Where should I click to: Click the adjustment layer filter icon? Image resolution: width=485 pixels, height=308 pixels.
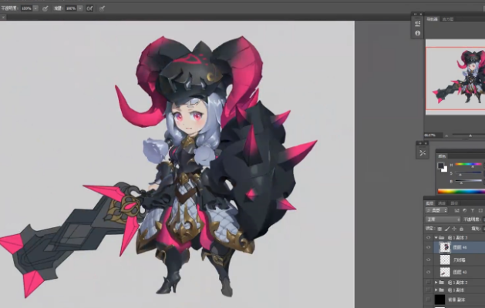[465, 210]
